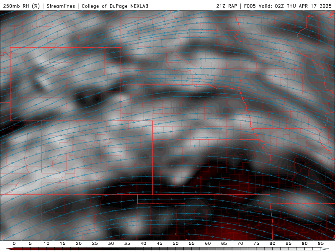Click the colorbar label '40'

[x=143, y=243]
